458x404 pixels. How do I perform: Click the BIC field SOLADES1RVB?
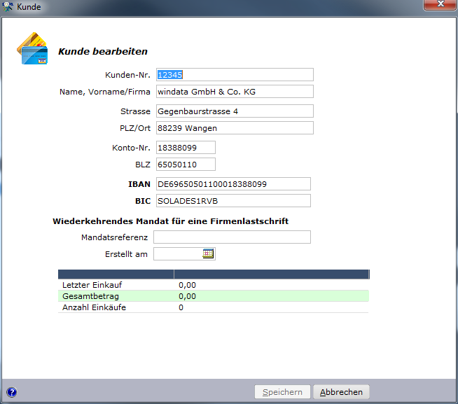(x=233, y=201)
